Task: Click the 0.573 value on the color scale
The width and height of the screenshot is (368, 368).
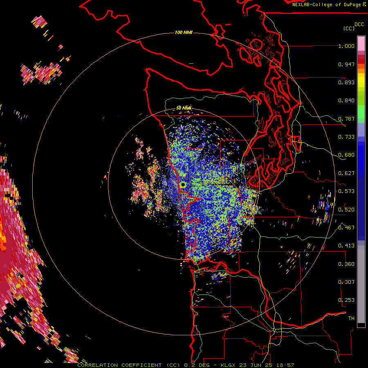Action: [x=346, y=191]
